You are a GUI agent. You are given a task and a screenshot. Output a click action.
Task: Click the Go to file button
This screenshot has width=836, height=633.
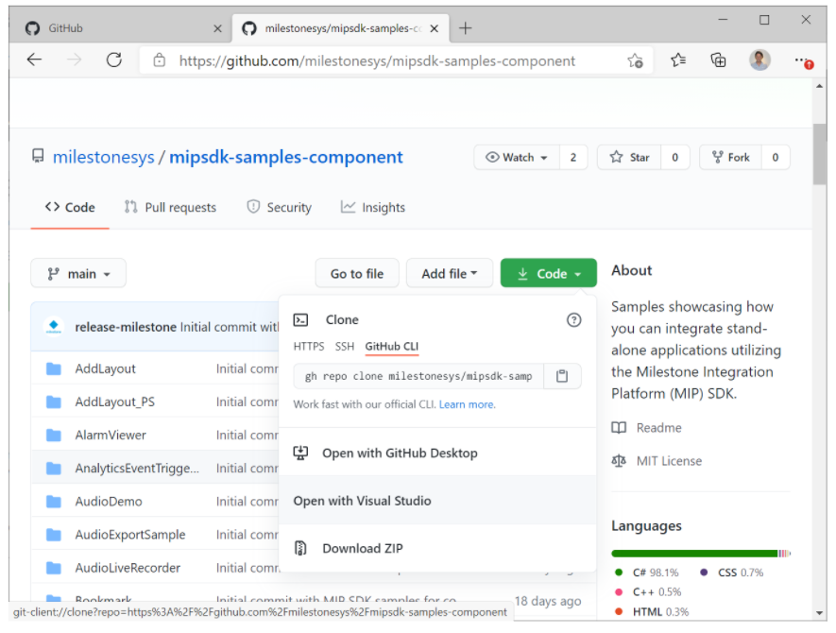click(x=357, y=274)
